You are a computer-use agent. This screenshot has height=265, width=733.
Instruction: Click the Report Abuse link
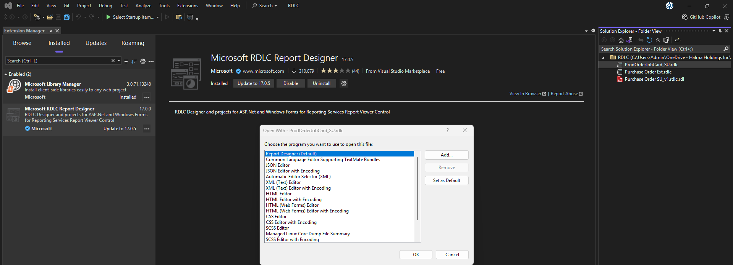click(x=566, y=94)
